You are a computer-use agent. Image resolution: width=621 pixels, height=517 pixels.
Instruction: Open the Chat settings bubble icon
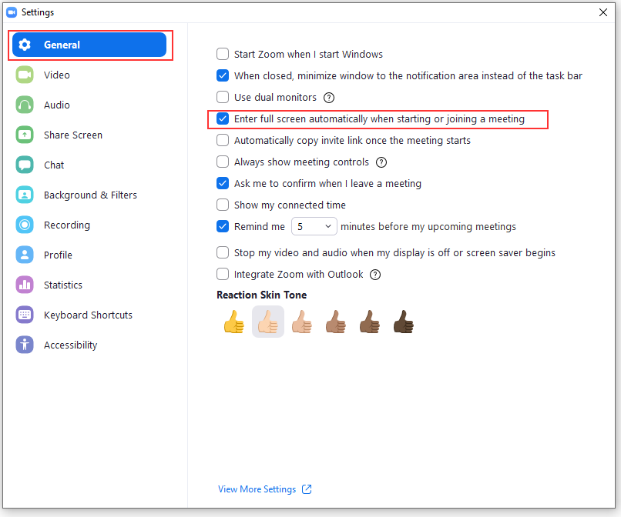point(25,165)
